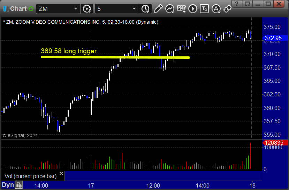Close the Vol current price bar label
The image size is (289, 190).
pyautogui.click(x=61, y=173)
